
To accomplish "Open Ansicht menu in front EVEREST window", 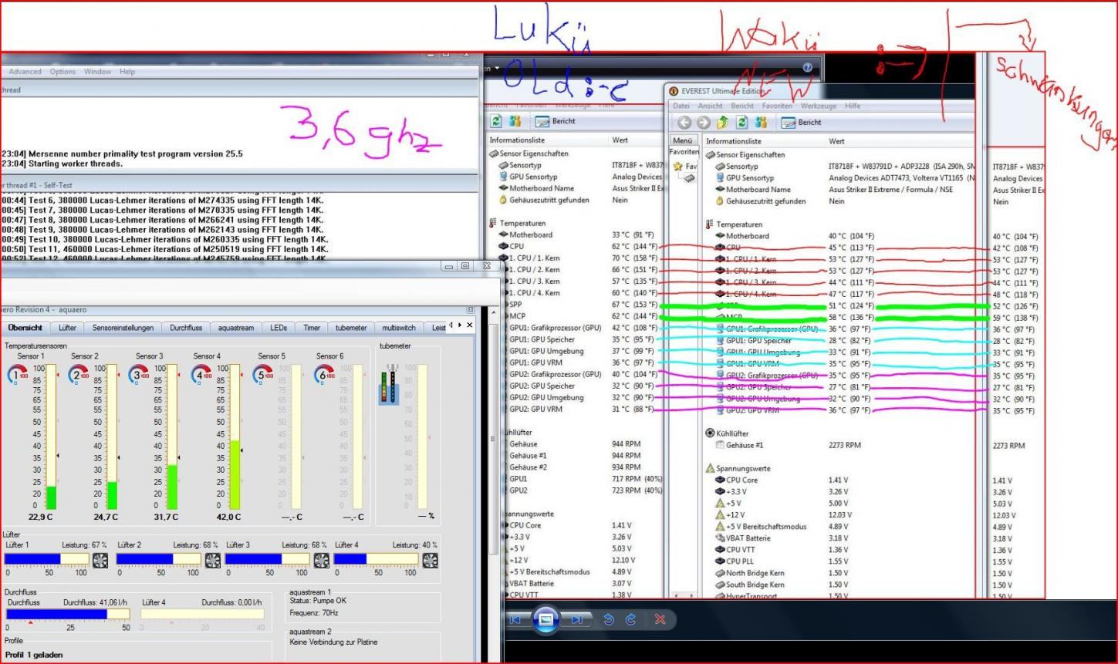I will pyautogui.click(x=710, y=106).
